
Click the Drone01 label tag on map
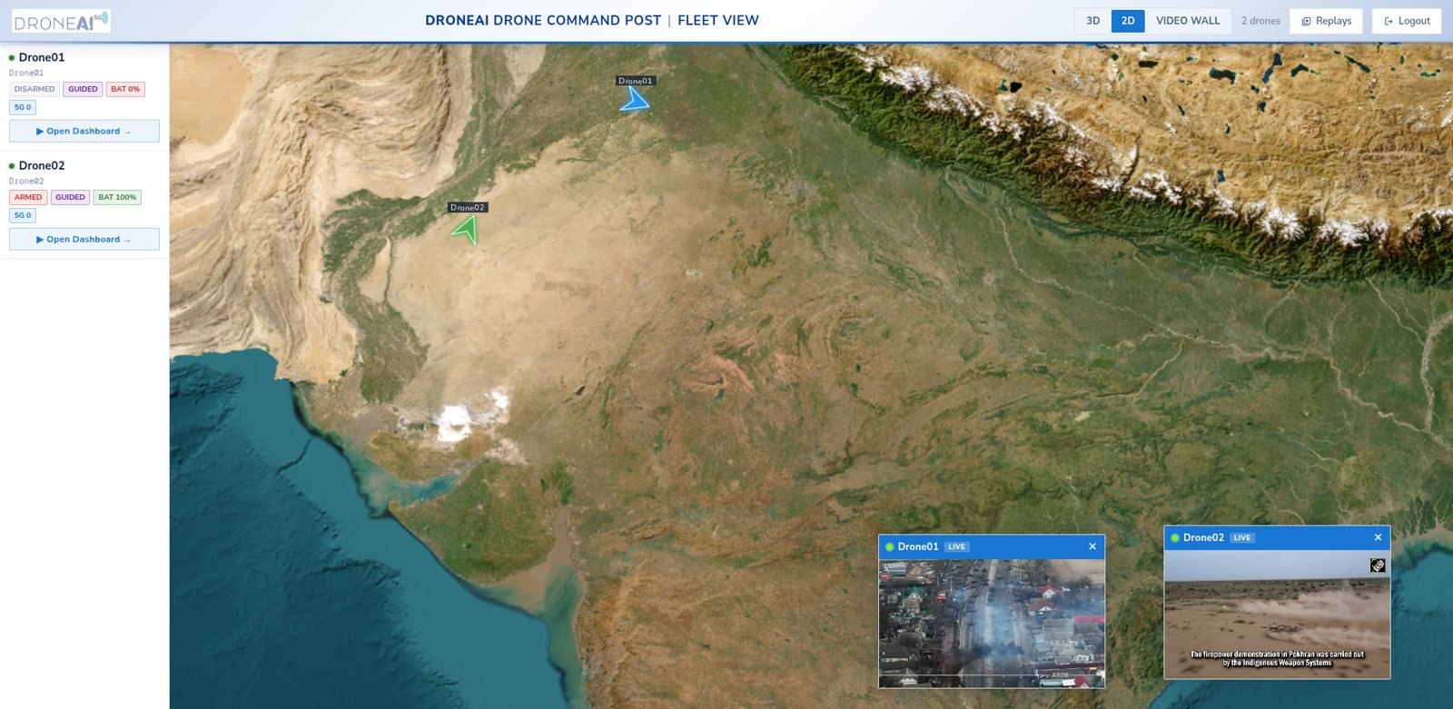[x=635, y=81]
